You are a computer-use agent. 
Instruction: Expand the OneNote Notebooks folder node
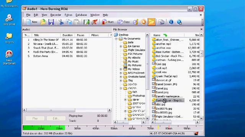pyautogui.click(x=121, y=77)
